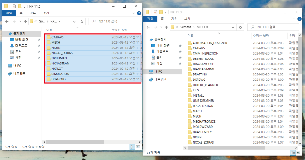Open quick access toolbar dropdown in right window
Screen dimensions: 305x160
165,12
